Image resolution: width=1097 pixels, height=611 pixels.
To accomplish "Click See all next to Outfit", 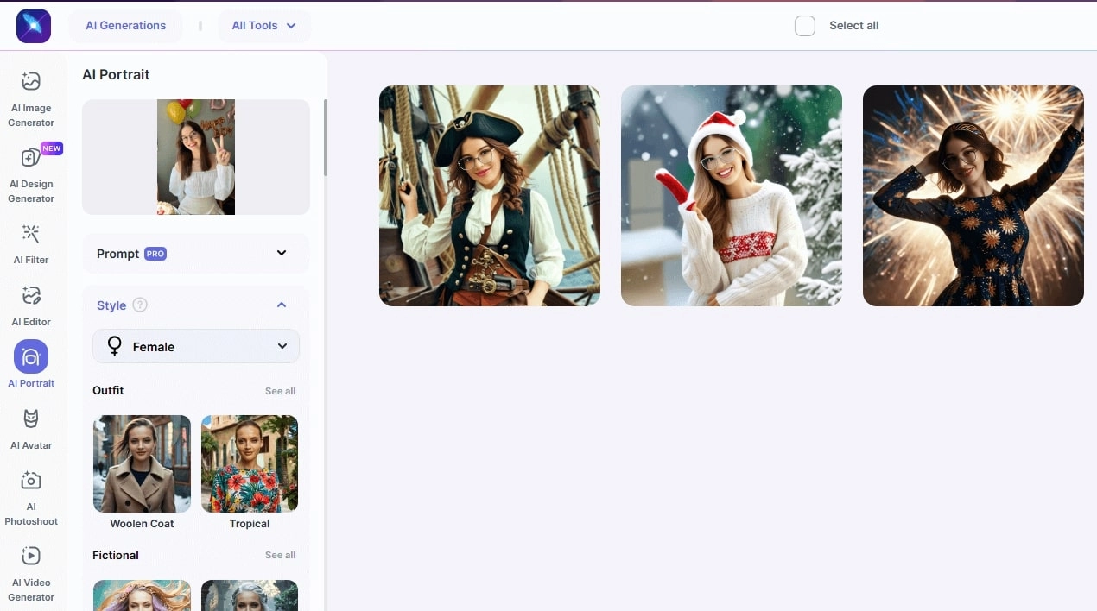I will click(x=280, y=391).
